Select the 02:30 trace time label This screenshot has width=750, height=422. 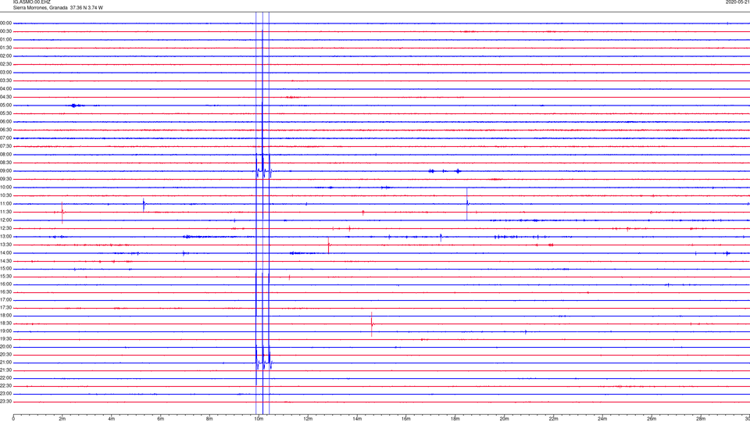pos(5,64)
